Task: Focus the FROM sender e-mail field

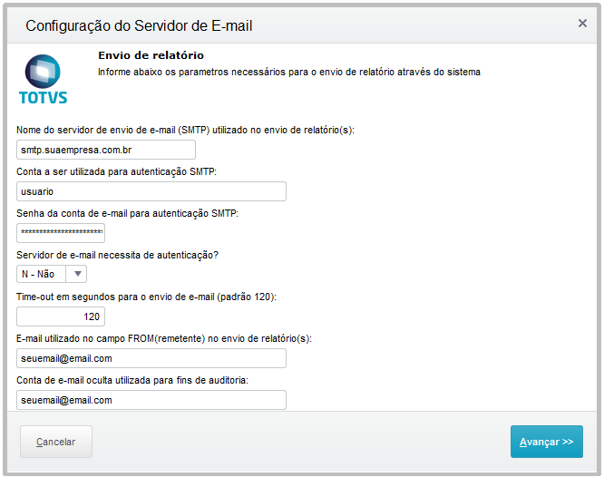Action: (151, 358)
